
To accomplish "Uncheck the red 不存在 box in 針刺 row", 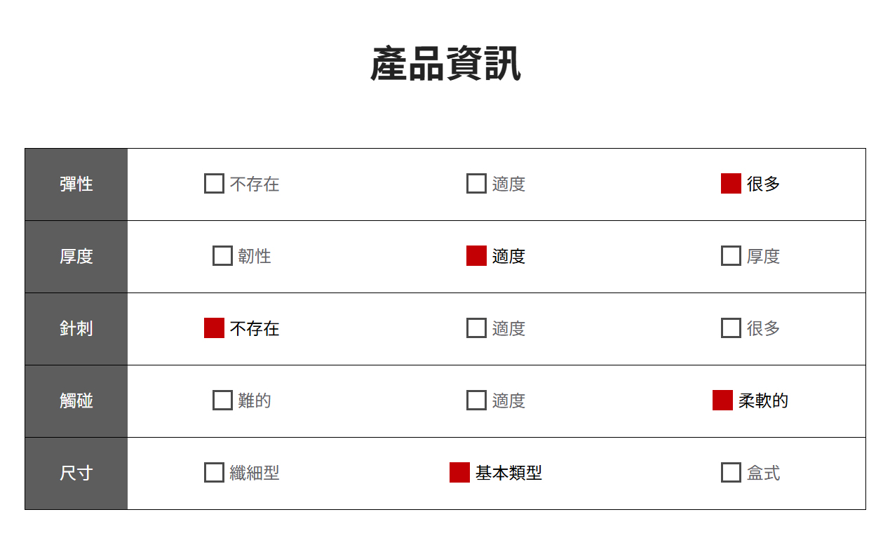I will coord(214,328).
